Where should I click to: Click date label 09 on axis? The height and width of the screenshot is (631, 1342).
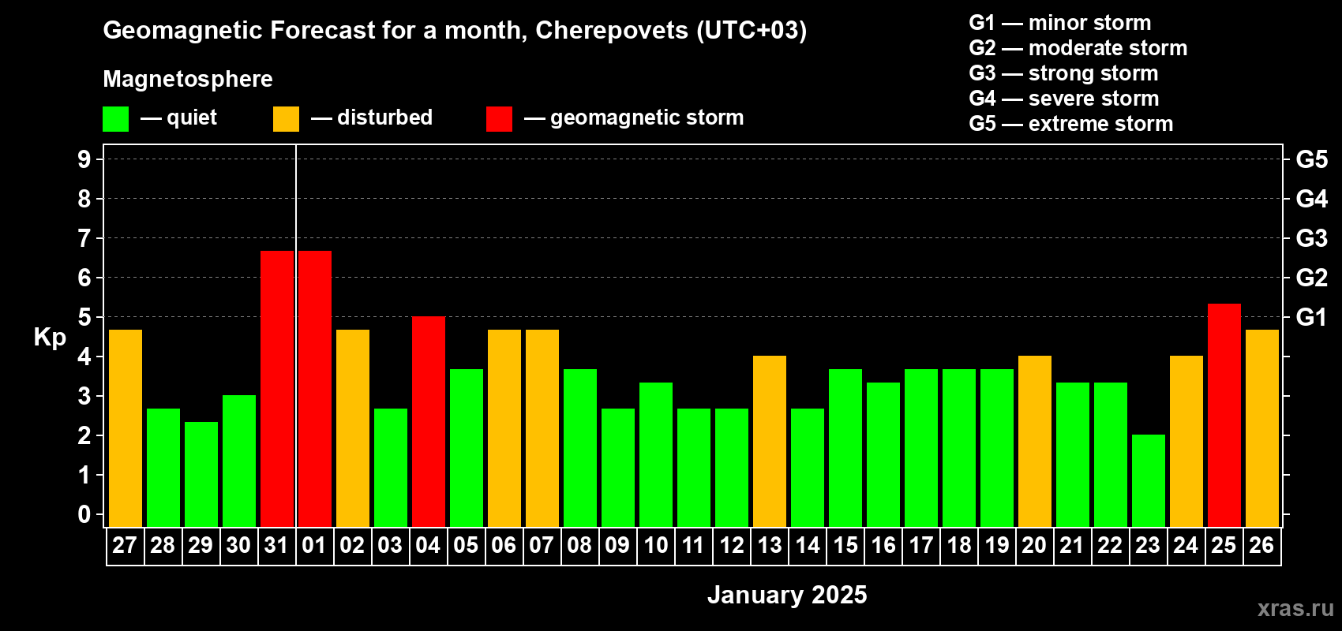[617, 546]
